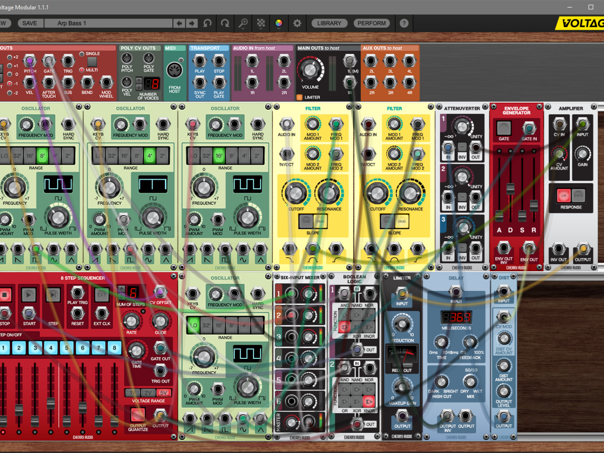Click the undo arrow in the toolbar
This screenshot has height=453, width=604.
(207, 23)
